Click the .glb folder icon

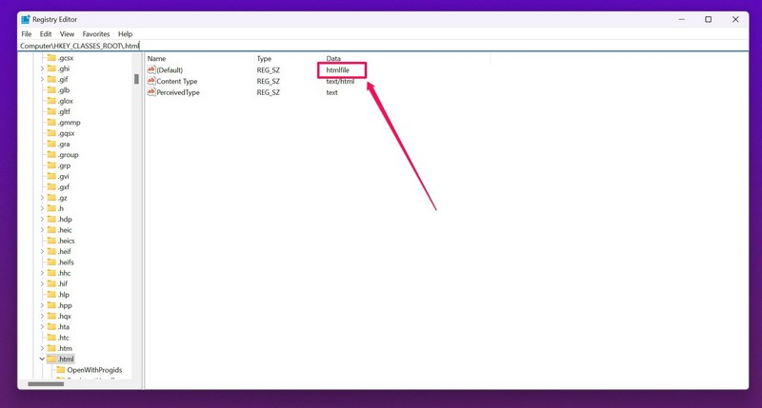[51, 89]
